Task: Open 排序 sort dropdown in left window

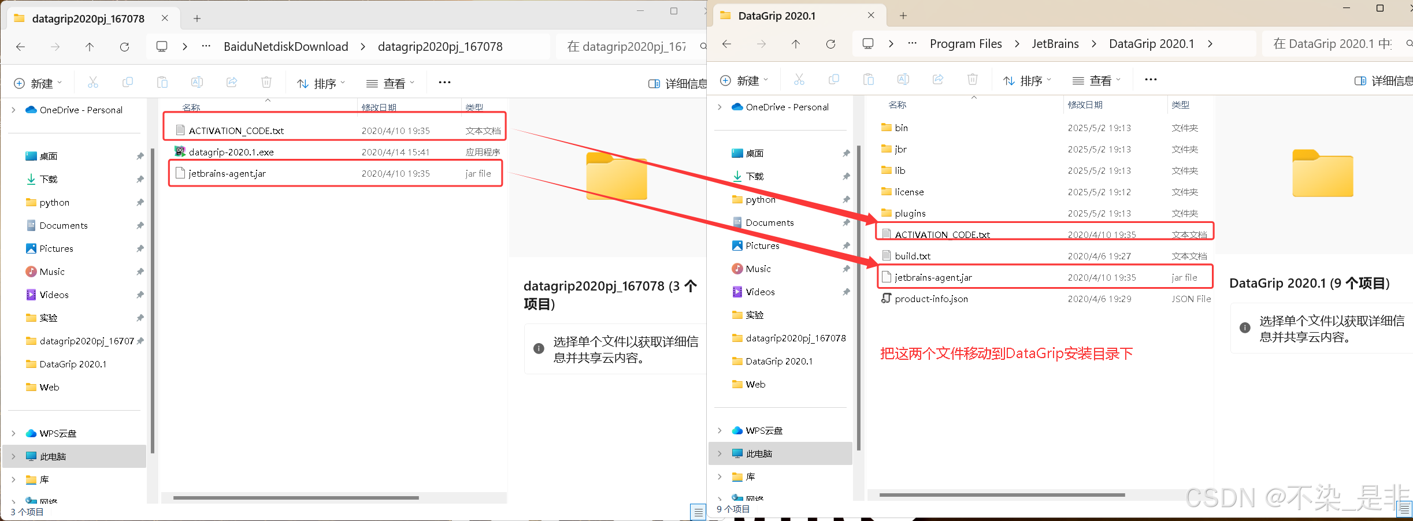Action: 321,83
